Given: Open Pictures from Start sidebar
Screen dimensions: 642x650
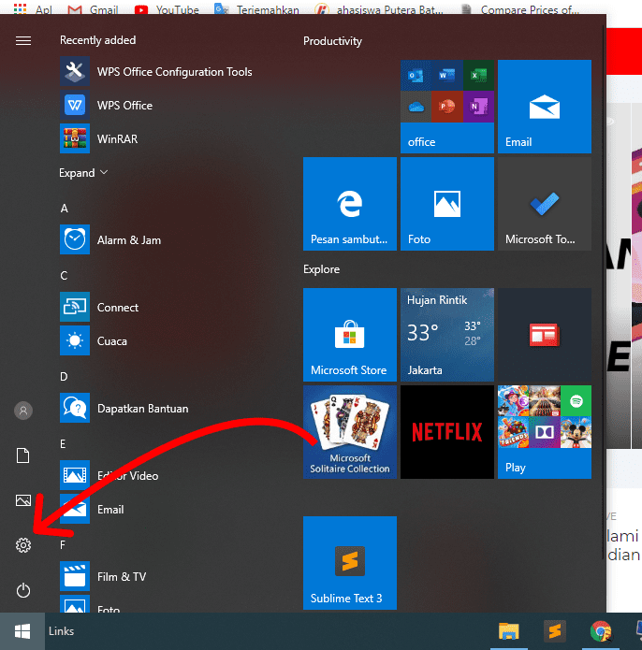Looking at the screenshot, I should 23,500.
